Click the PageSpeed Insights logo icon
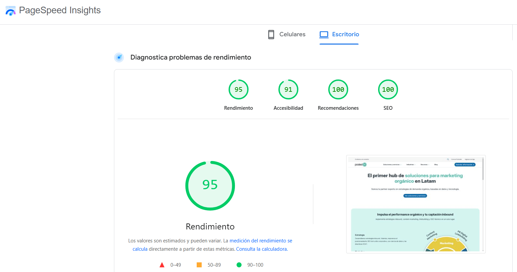This screenshot has width=517, height=272. click(11, 11)
